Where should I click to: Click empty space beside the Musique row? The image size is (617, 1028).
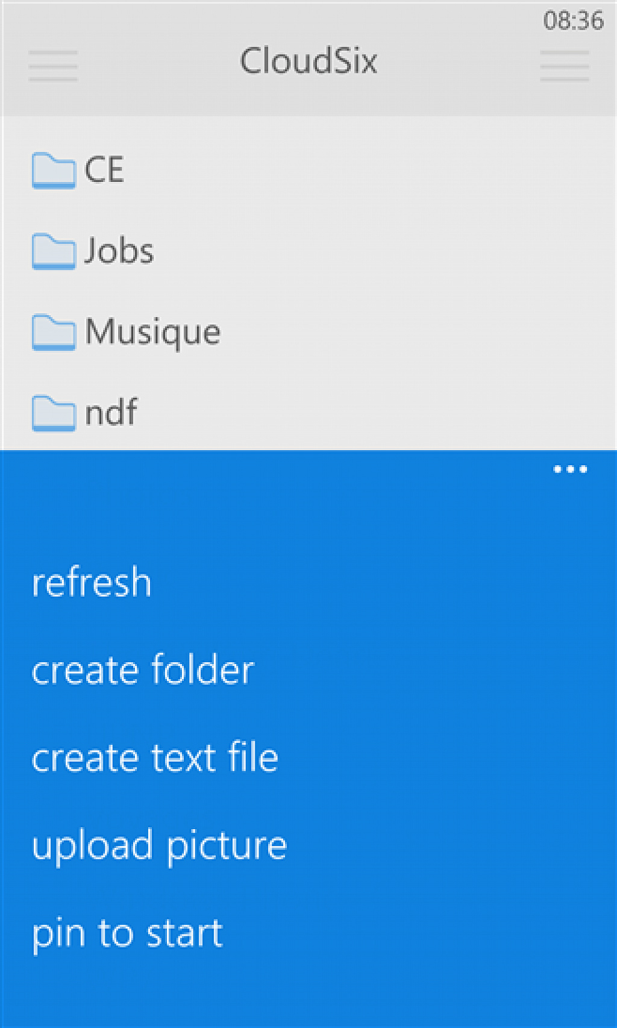coord(416,333)
